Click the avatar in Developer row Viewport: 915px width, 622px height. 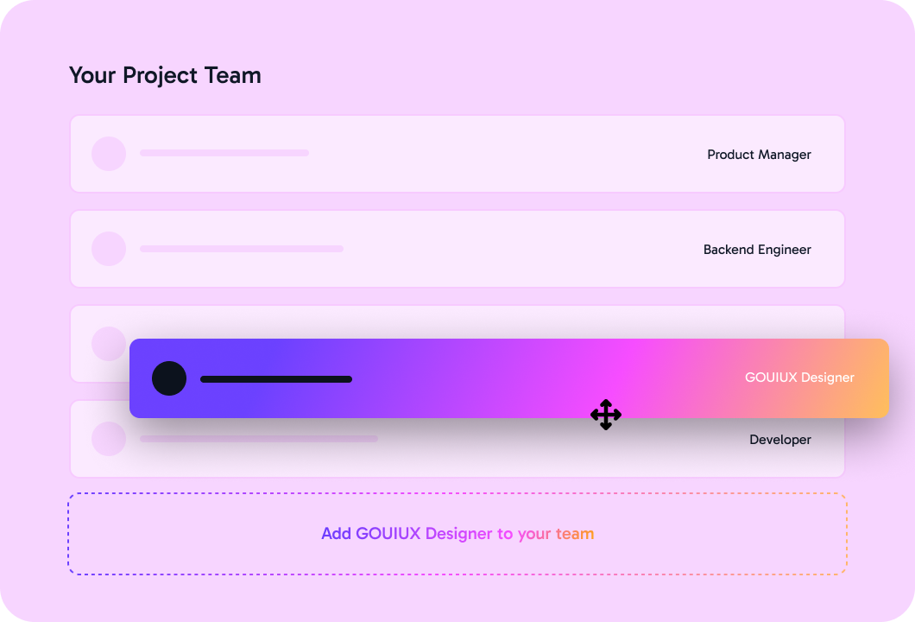[109, 439]
